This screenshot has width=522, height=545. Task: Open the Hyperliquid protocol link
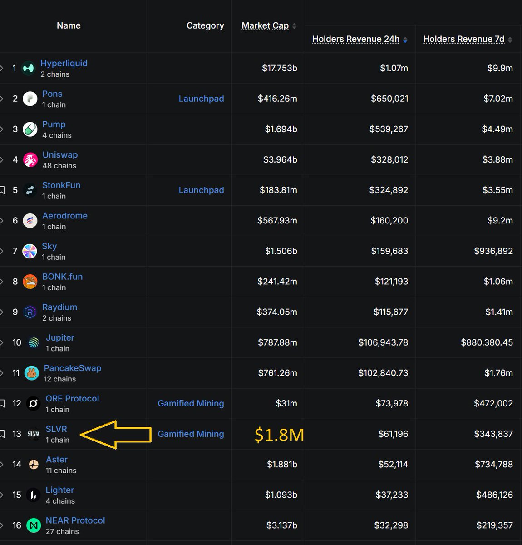tap(64, 63)
